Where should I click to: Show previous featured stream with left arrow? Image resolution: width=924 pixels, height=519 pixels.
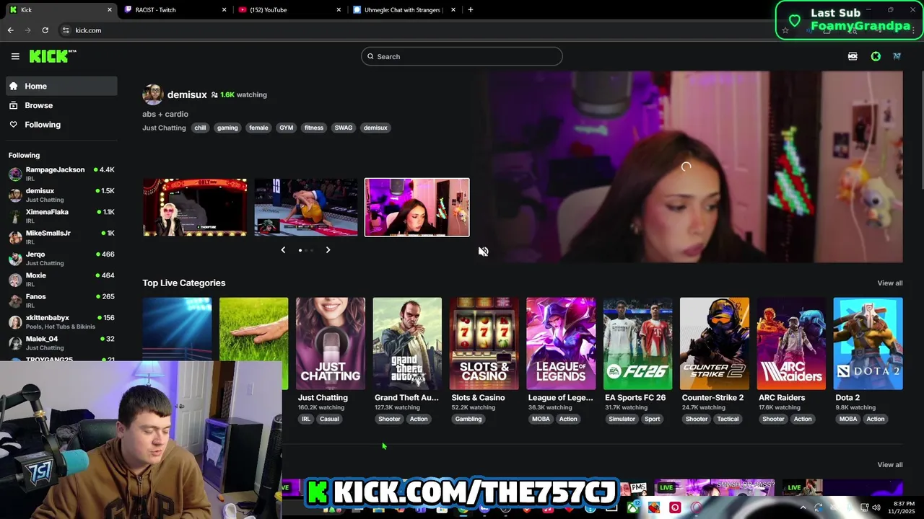coord(283,250)
